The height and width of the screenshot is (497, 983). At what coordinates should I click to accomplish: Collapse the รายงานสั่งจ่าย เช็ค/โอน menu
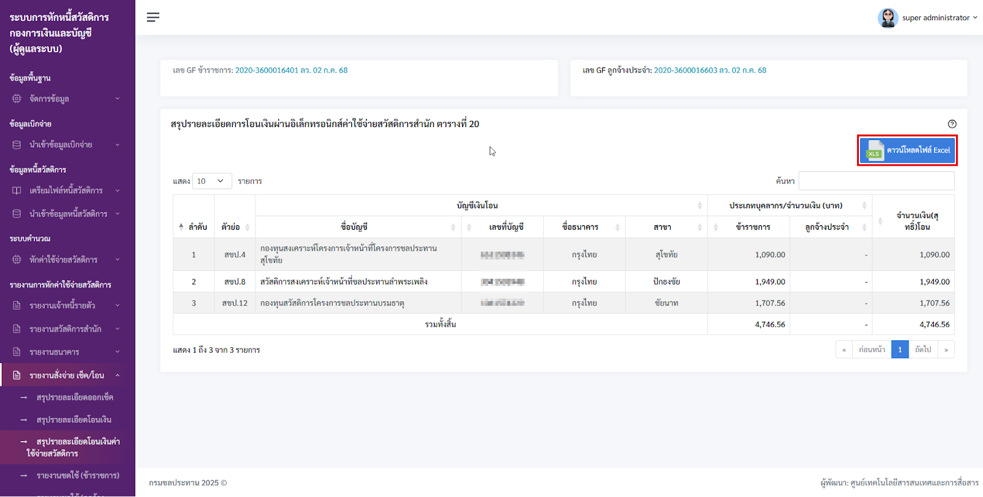tap(68, 375)
